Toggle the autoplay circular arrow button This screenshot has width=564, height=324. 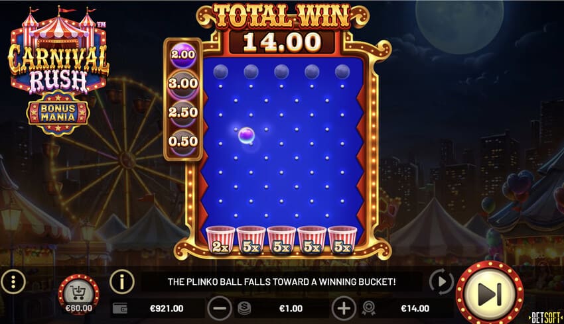point(441,282)
